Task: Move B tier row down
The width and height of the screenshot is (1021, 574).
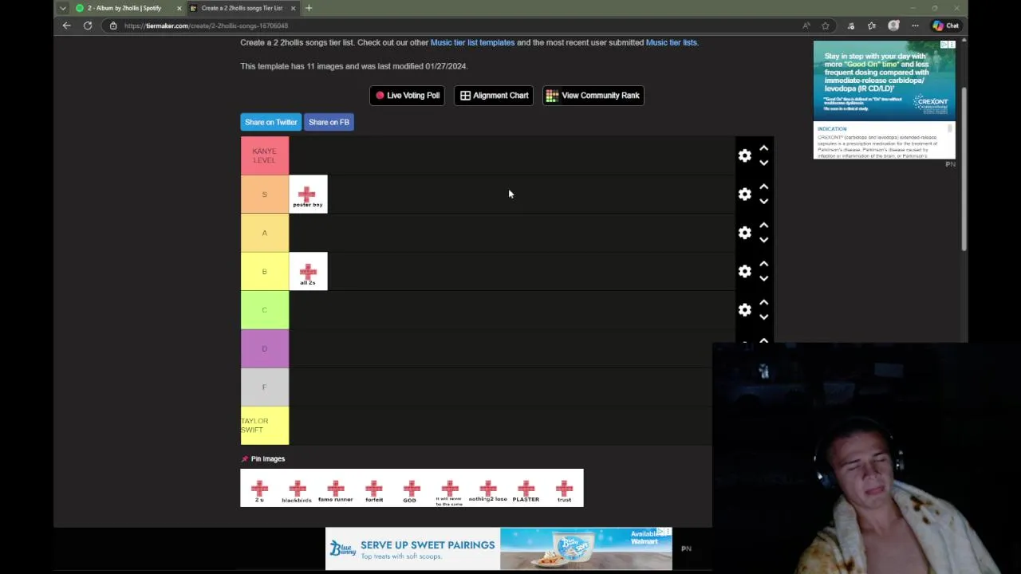Action: (x=763, y=278)
